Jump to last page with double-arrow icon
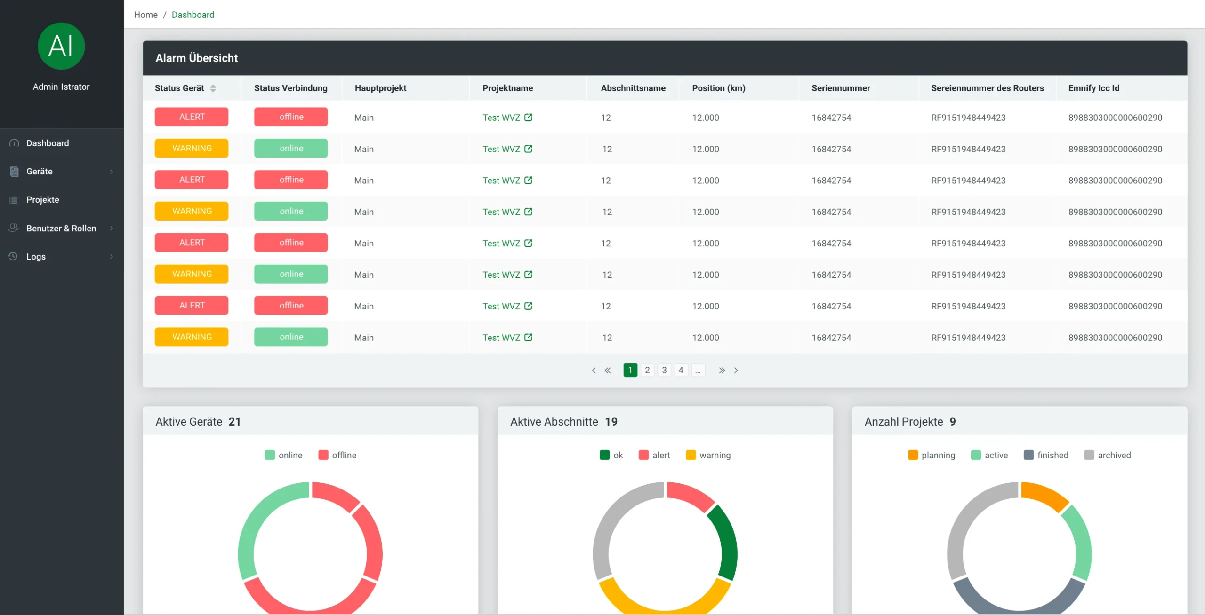 click(722, 370)
